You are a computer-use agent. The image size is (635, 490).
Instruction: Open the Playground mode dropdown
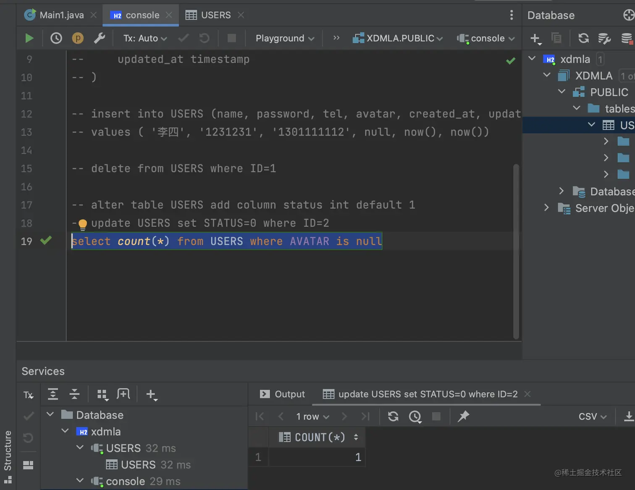tap(285, 38)
